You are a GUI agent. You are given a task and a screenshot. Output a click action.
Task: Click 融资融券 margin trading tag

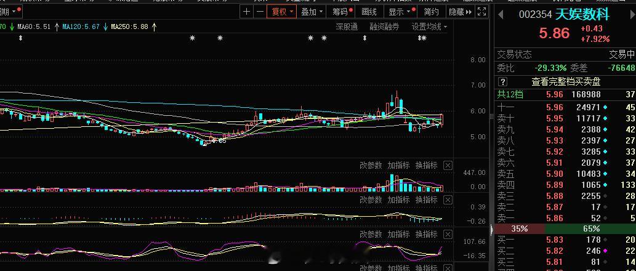tap(384, 26)
